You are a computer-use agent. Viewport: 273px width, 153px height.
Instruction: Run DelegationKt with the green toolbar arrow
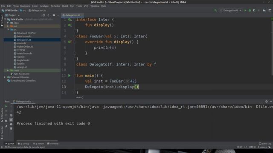coord(245,10)
